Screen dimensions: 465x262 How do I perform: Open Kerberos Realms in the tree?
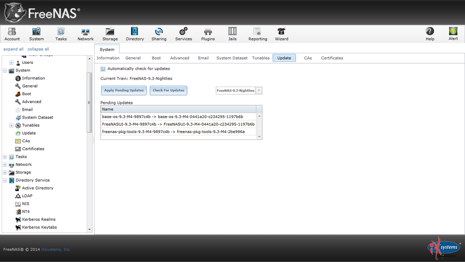[x=35, y=220]
